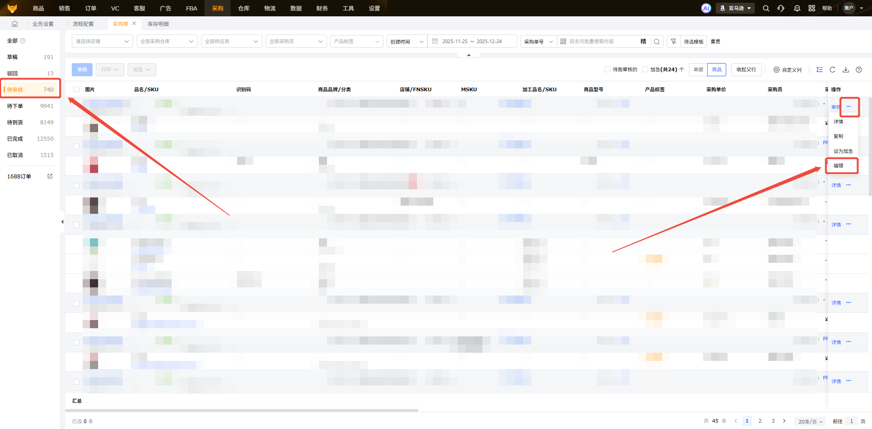Check the 加急(共24) checkbox
872x429 pixels.
coord(645,69)
